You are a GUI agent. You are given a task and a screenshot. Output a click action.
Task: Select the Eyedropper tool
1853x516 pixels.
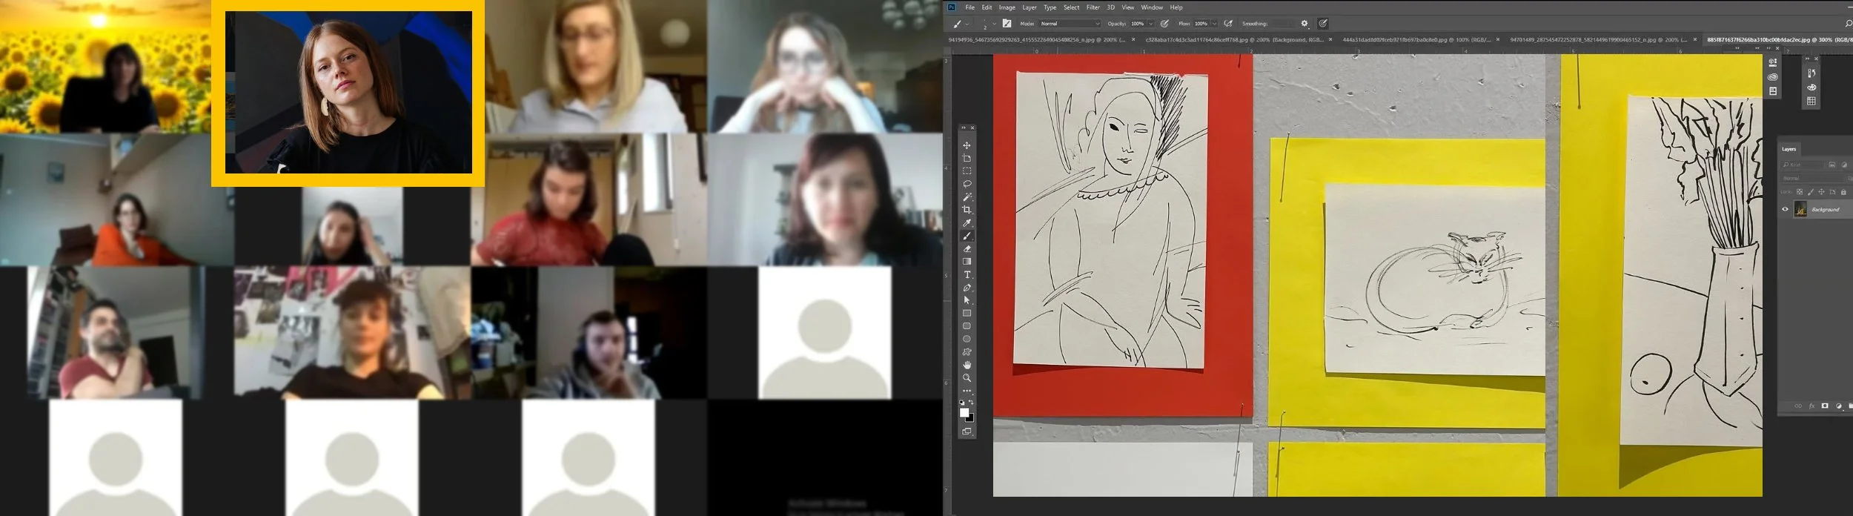[967, 222]
